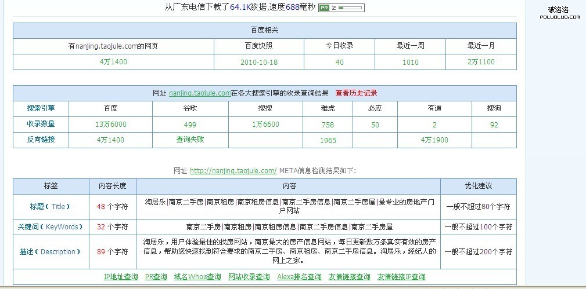This screenshot has height=289, width=586.
Task: Click the 最近一月 value 2万1100
Action: point(481,62)
